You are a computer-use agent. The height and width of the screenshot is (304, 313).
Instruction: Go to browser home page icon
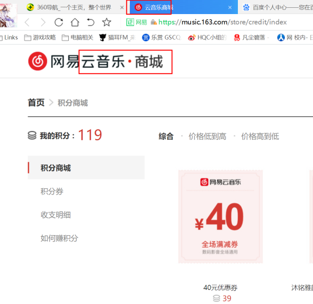tap(75, 22)
